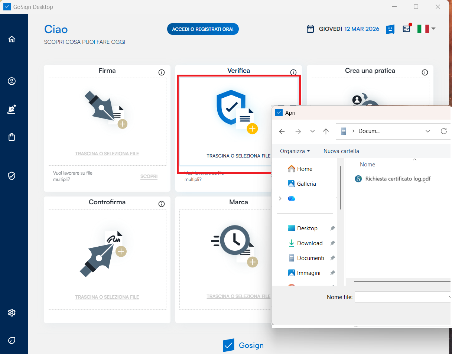Click the shield check sidebar icon

pyautogui.click(x=12, y=176)
